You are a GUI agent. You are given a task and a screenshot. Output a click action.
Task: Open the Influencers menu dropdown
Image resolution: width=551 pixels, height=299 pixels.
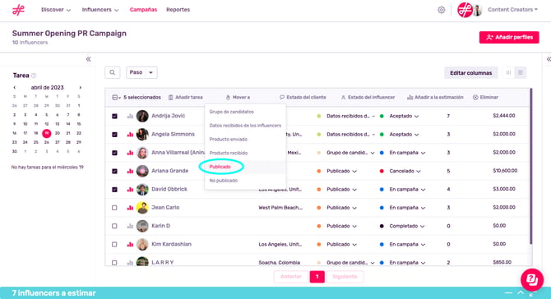(x=100, y=10)
